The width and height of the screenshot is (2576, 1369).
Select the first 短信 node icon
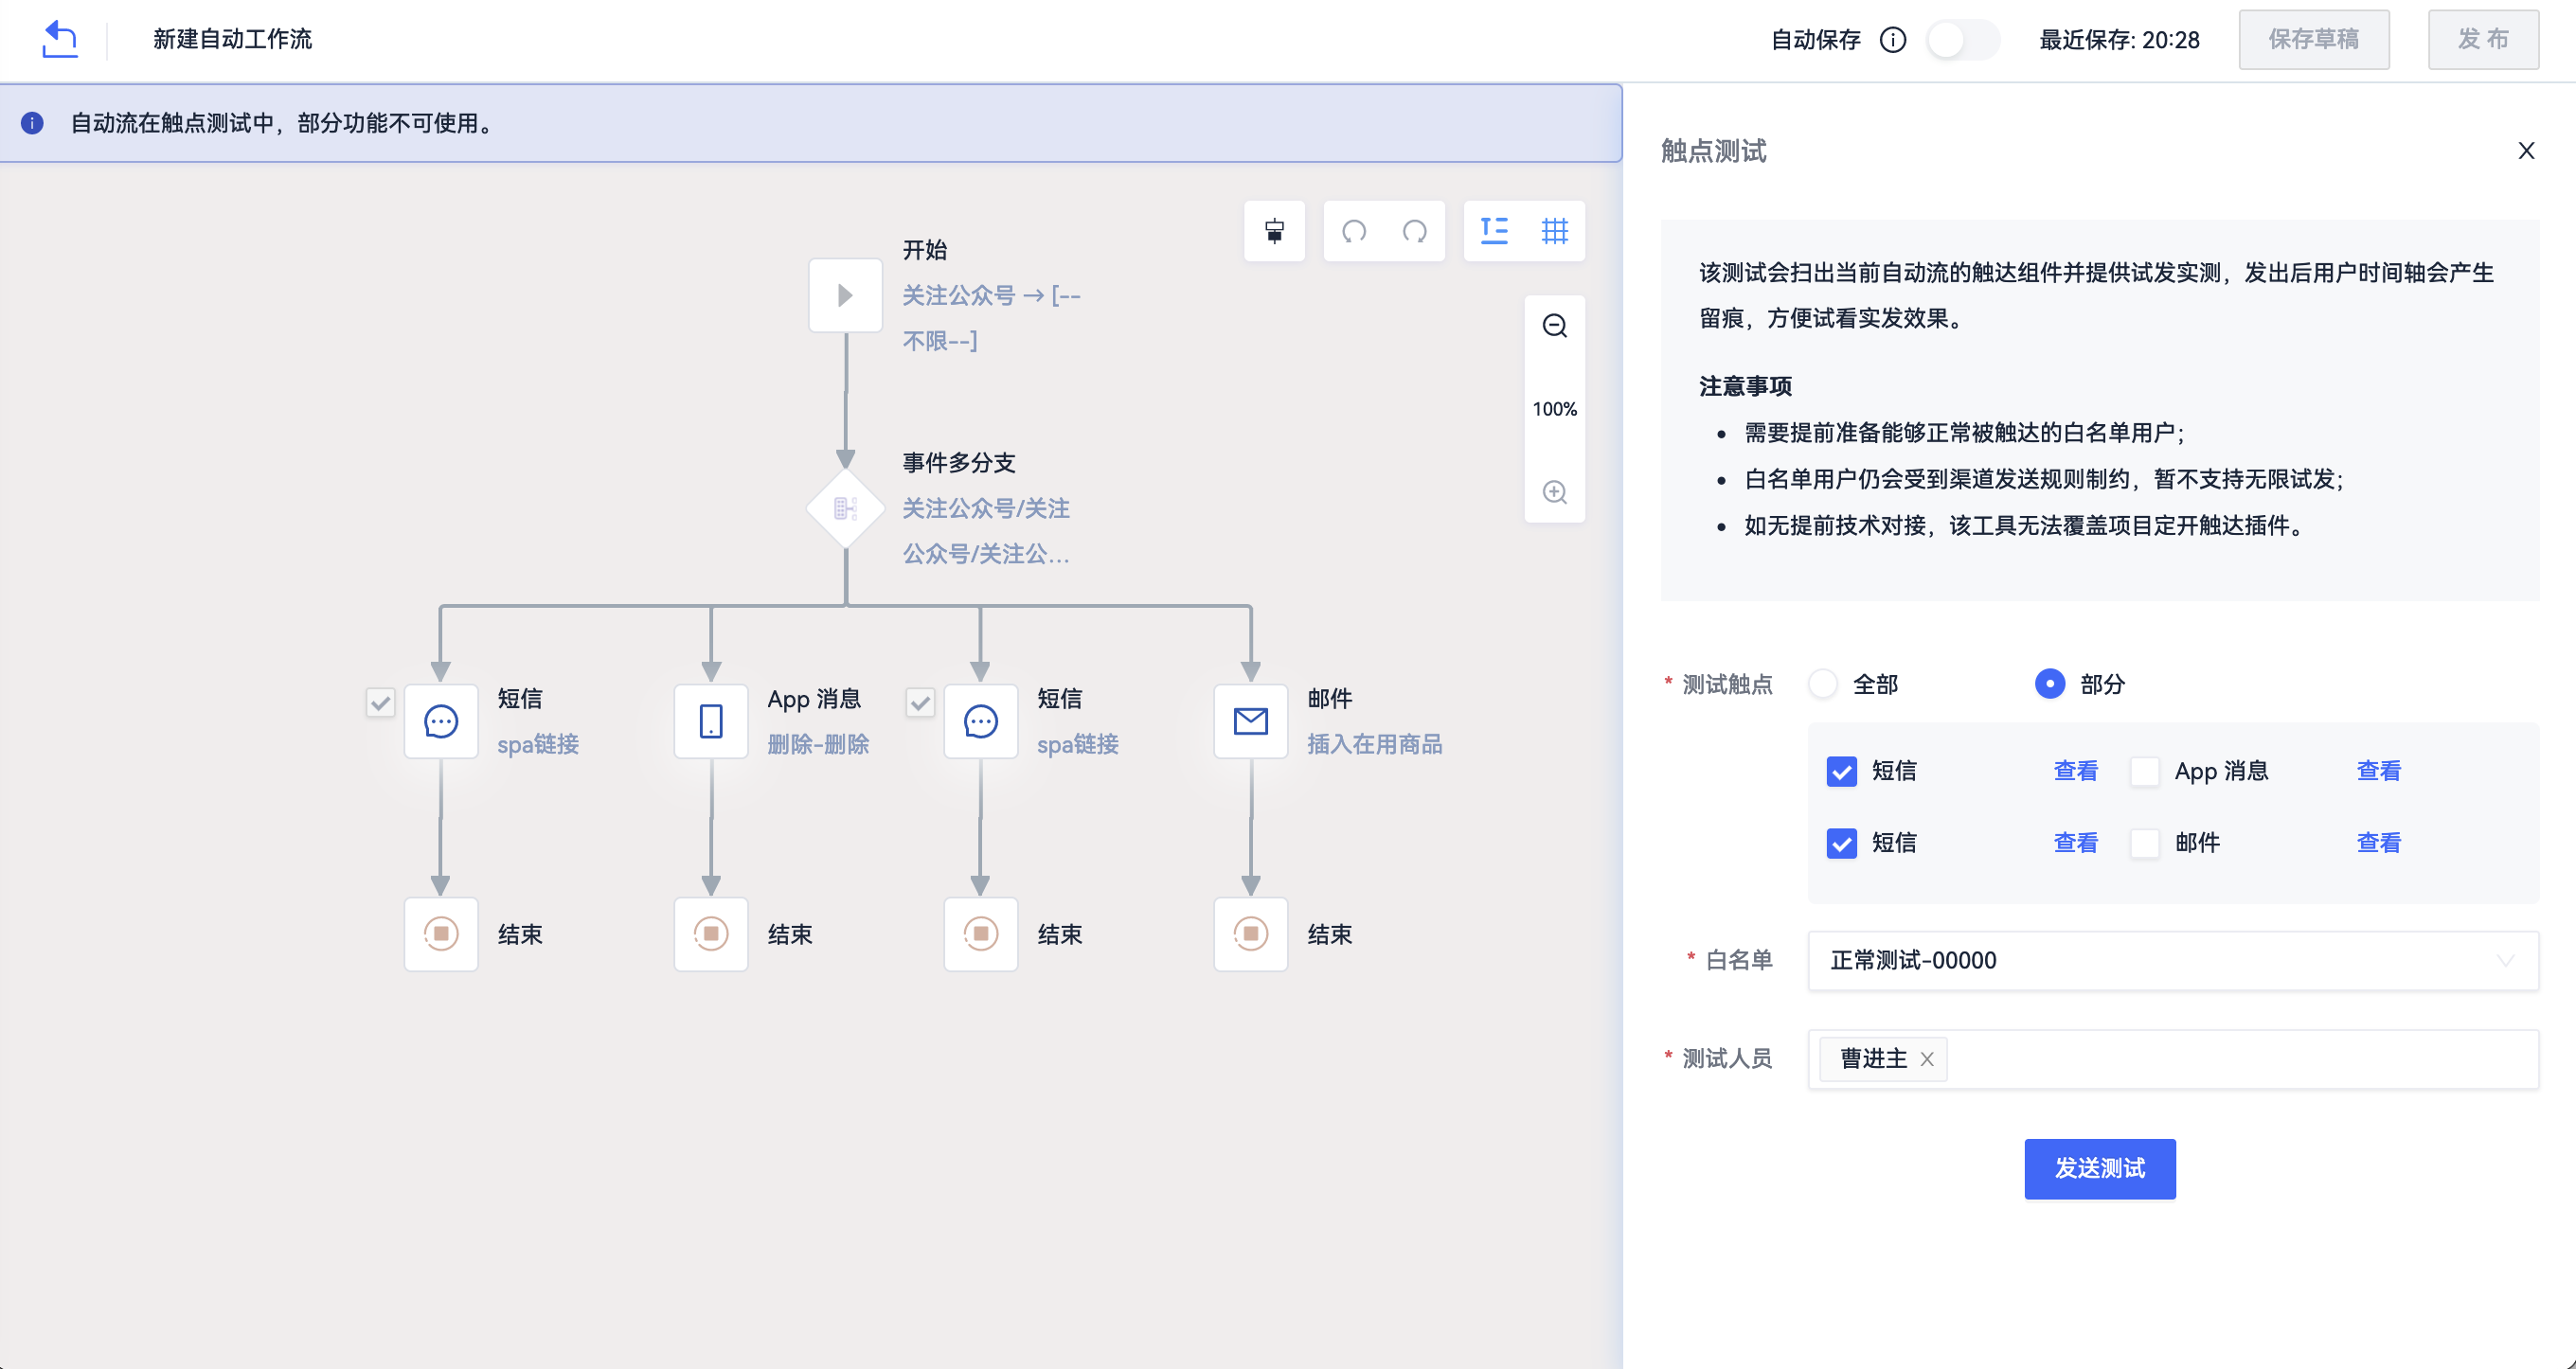click(441, 721)
